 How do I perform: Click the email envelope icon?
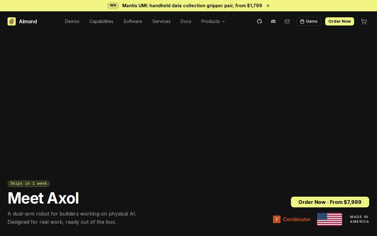[x=287, y=21]
